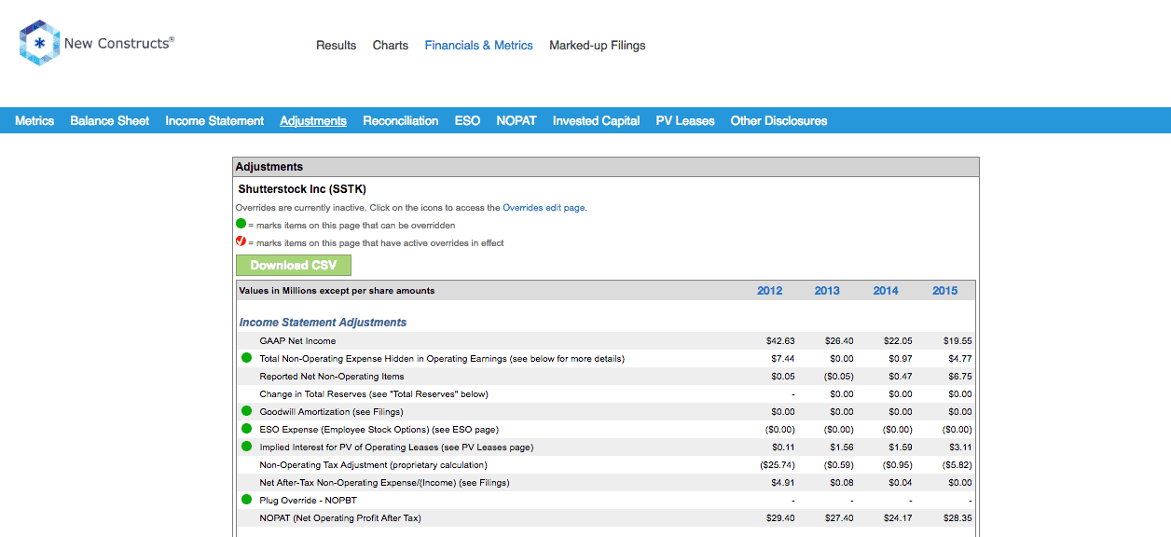Click the Values in Millions table note
The image size is (1171, 537).
(x=337, y=291)
